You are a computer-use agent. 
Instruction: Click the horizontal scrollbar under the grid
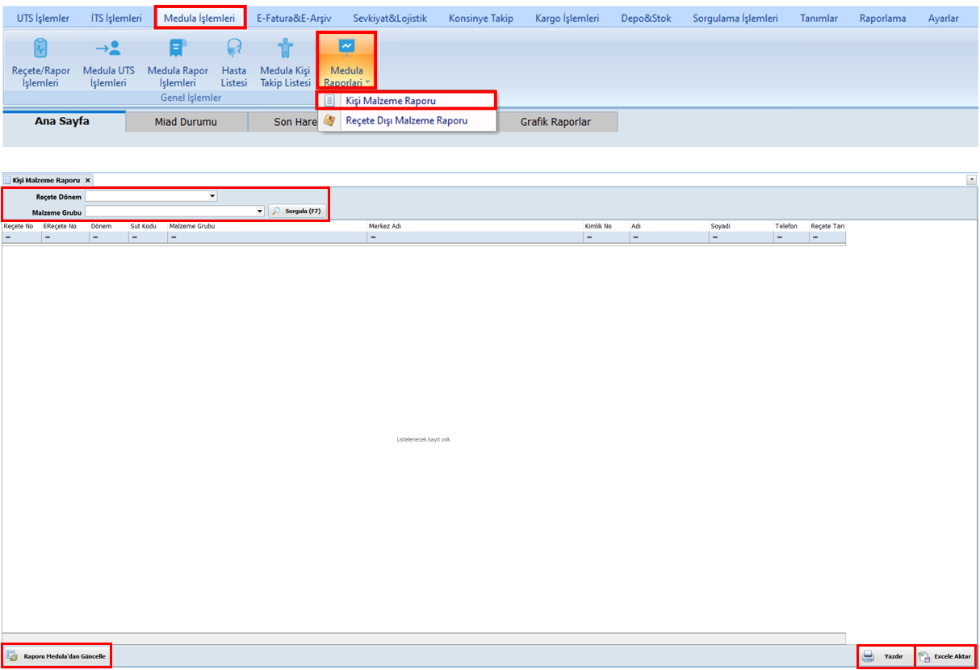coord(423,639)
